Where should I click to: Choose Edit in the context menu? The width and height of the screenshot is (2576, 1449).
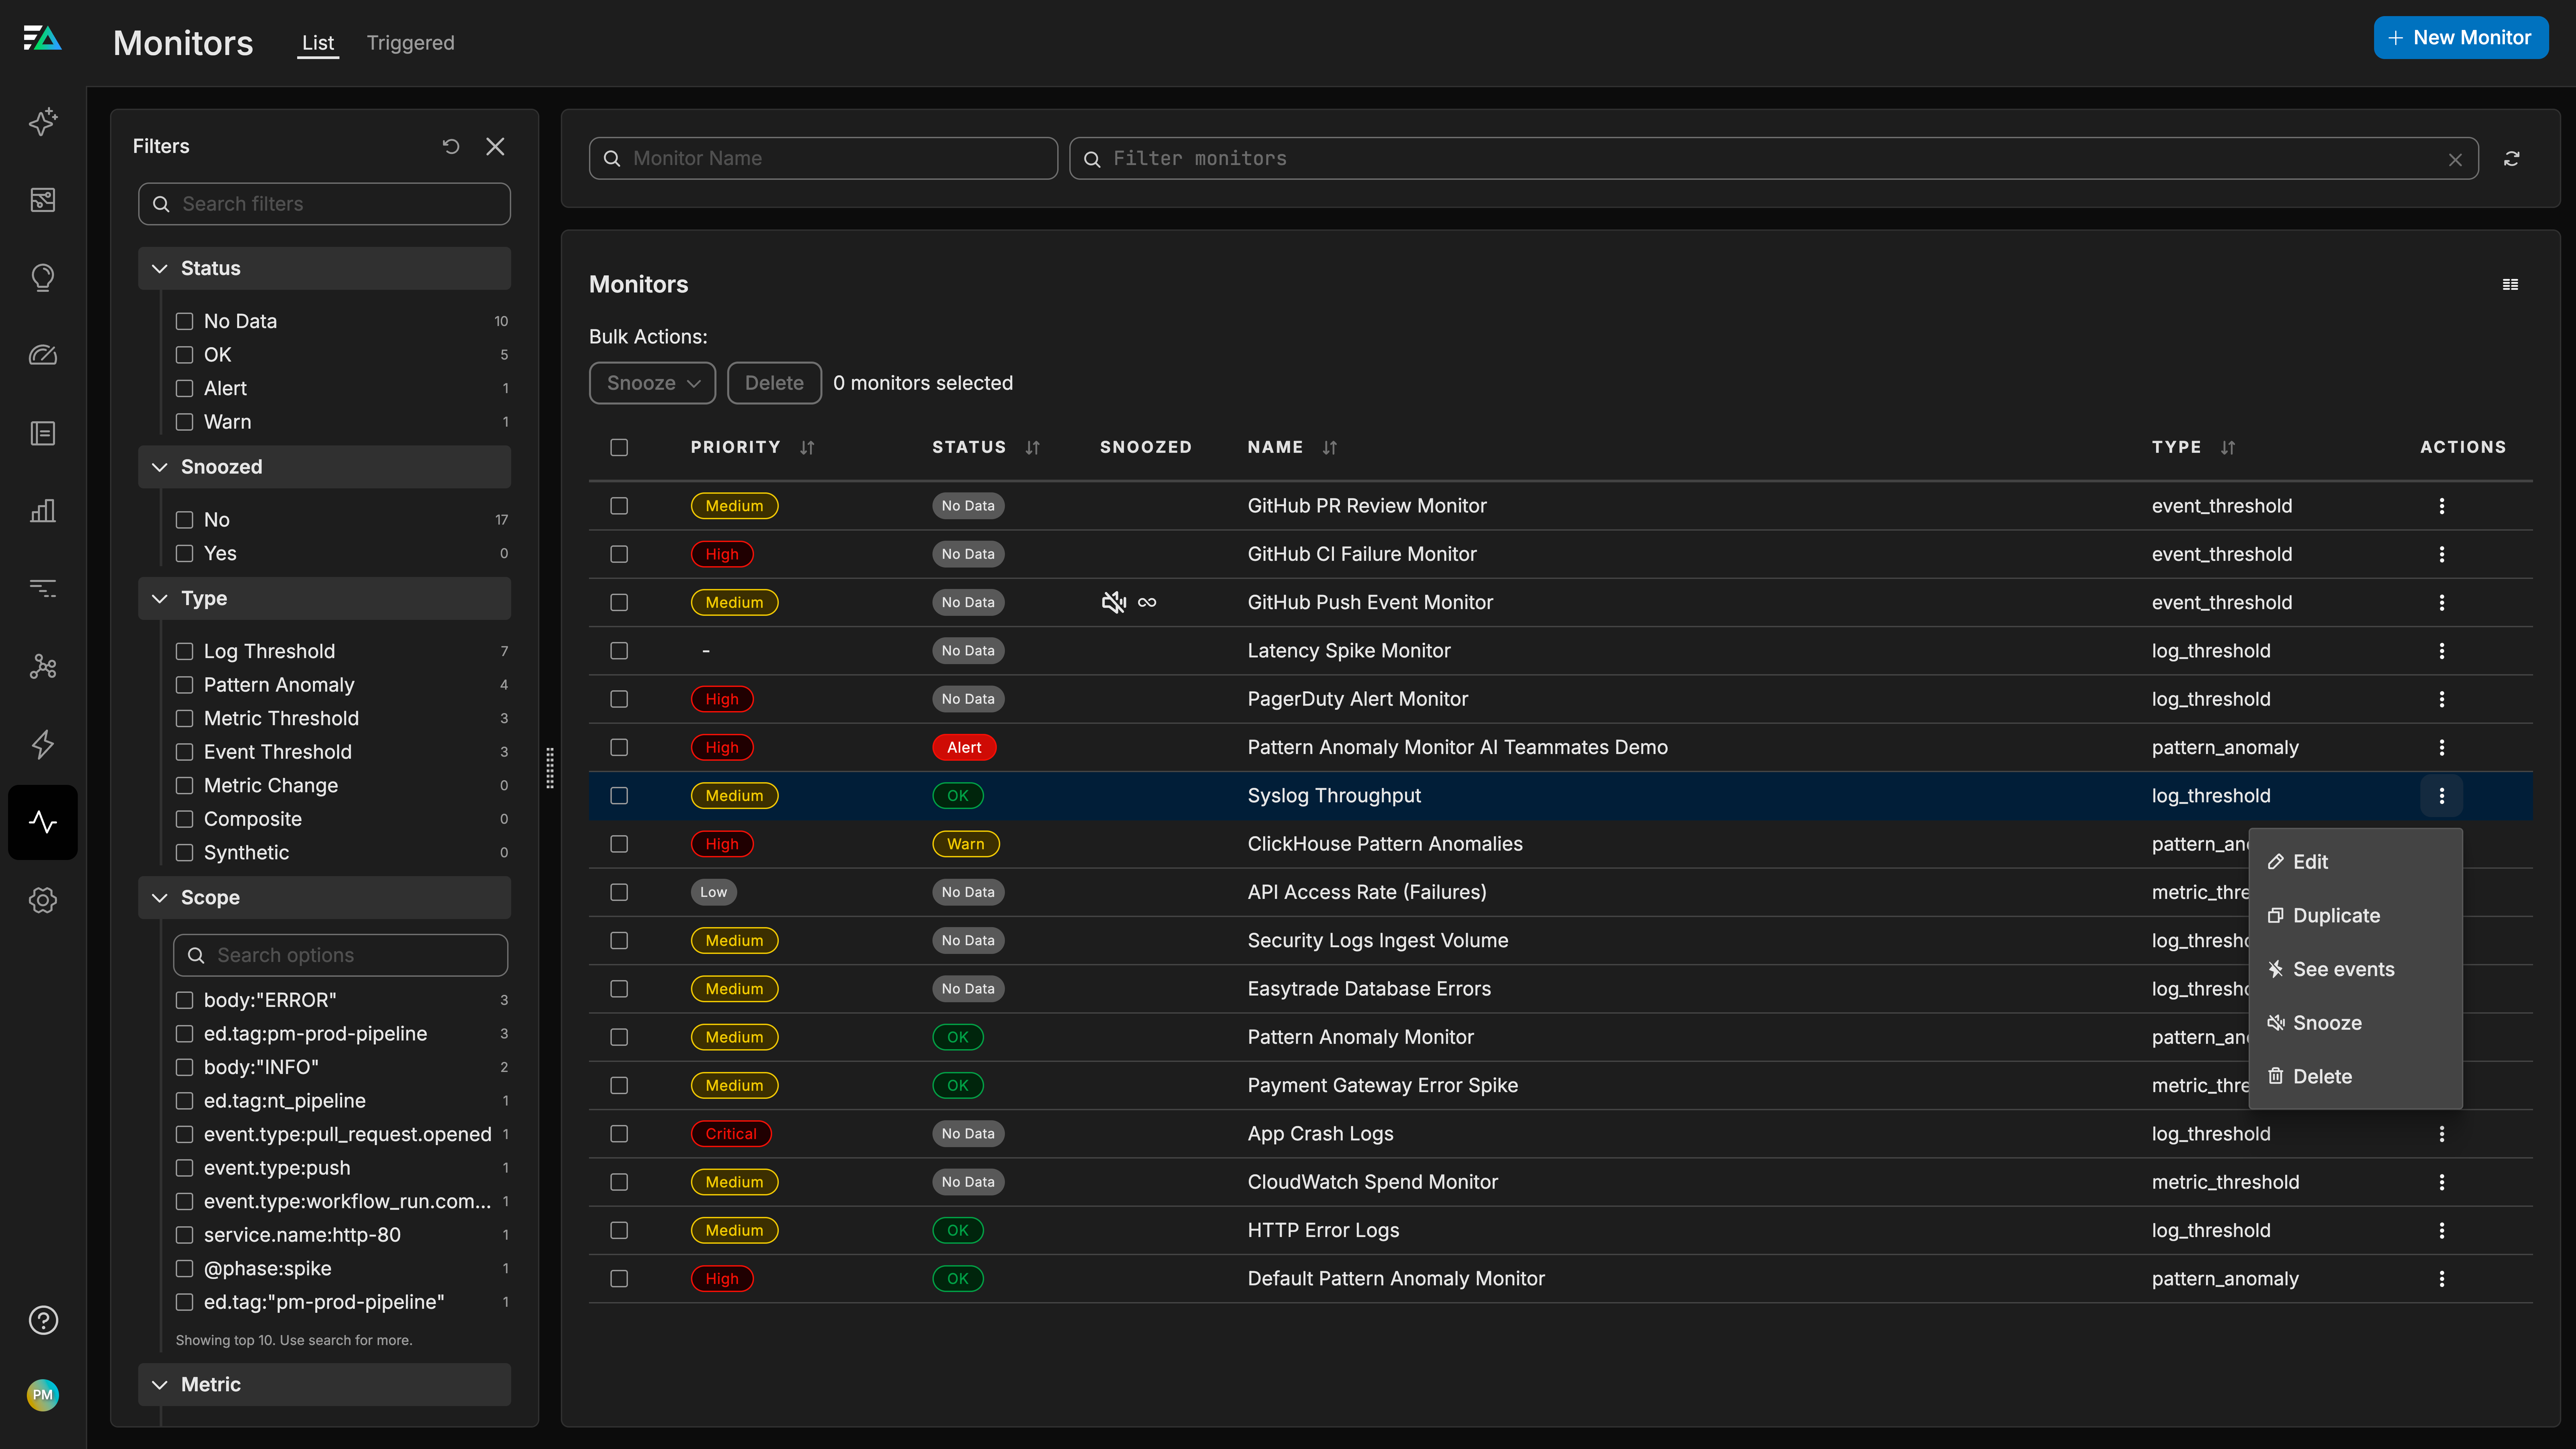[x=2355, y=862]
